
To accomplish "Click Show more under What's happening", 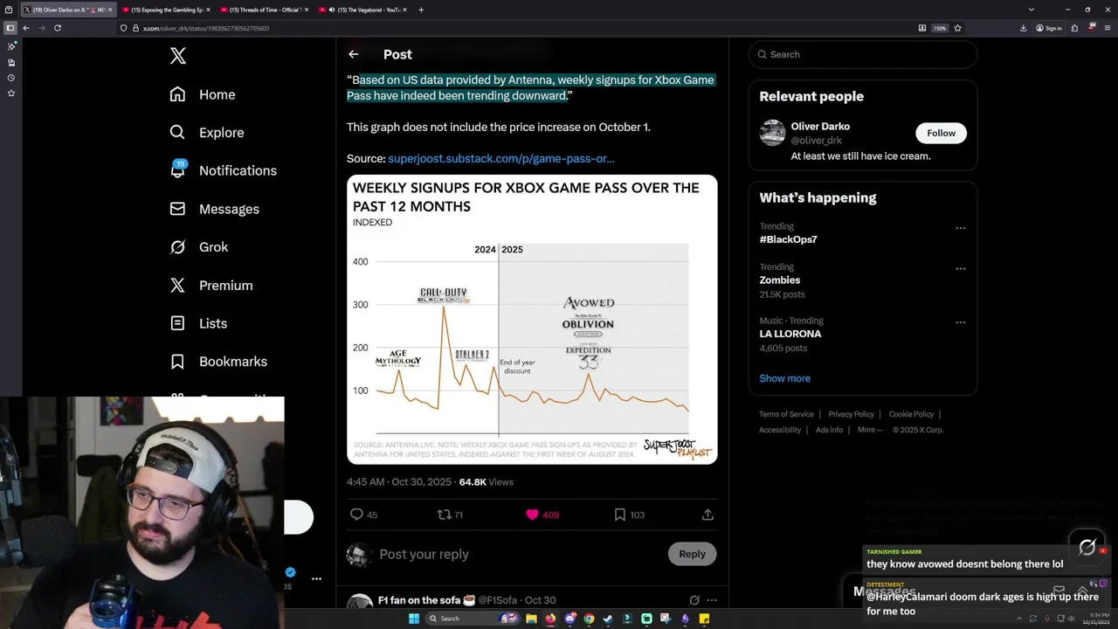I will point(784,378).
